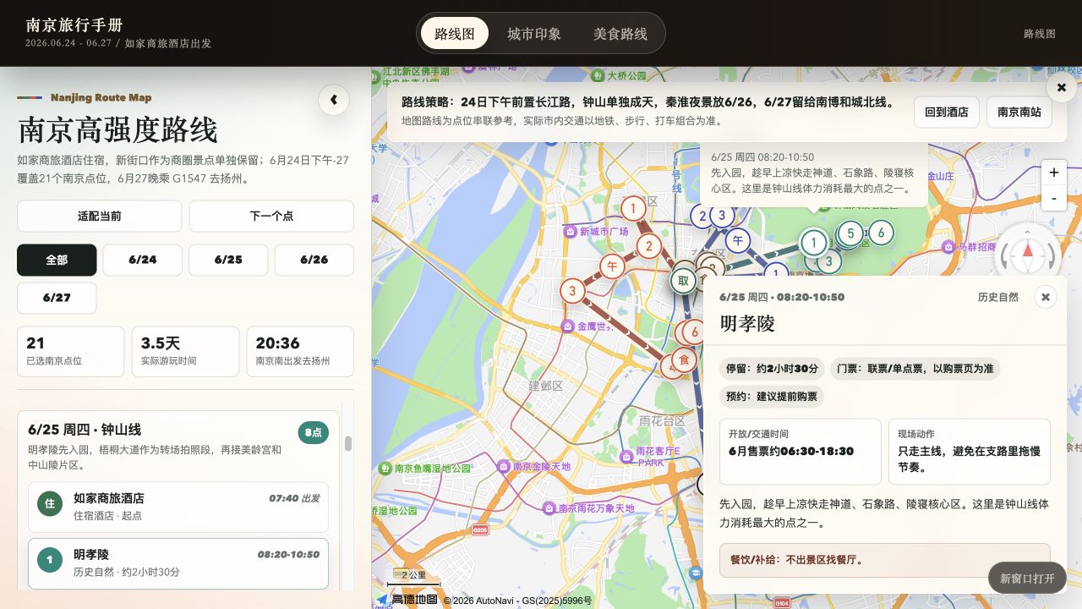
Task: Reset map orientation with the compass
Action: click(x=1028, y=253)
